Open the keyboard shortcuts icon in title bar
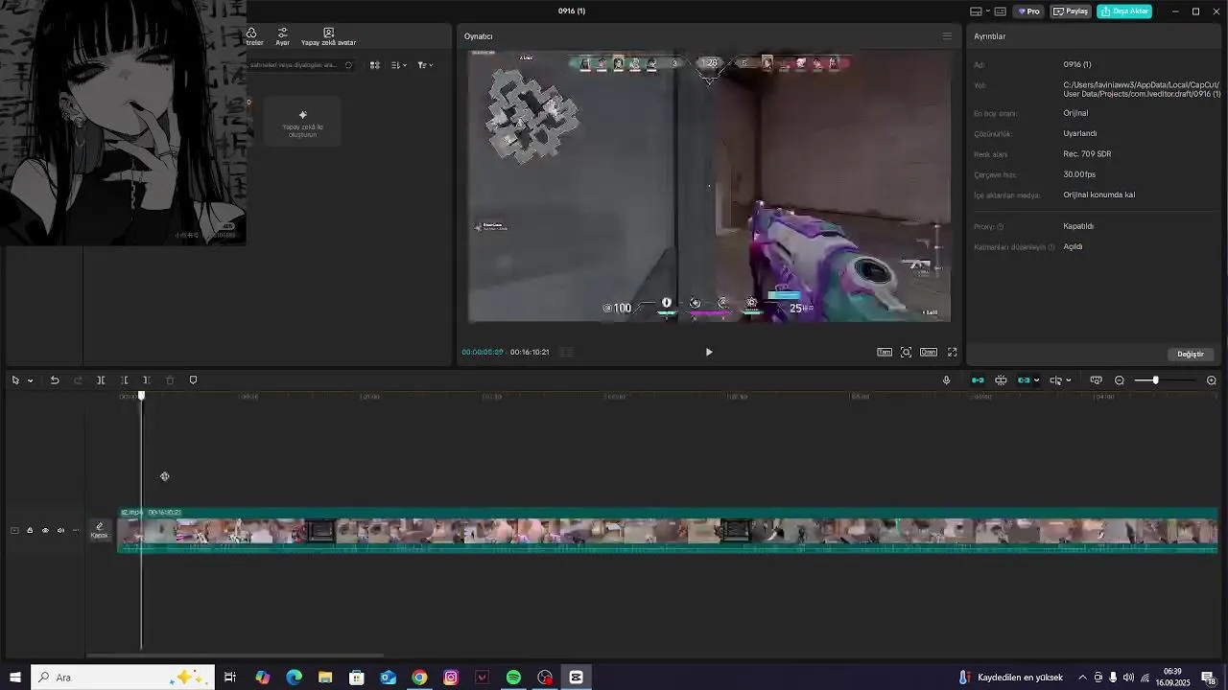This screenshot has width=1228, height=690. click(1001, 11)
